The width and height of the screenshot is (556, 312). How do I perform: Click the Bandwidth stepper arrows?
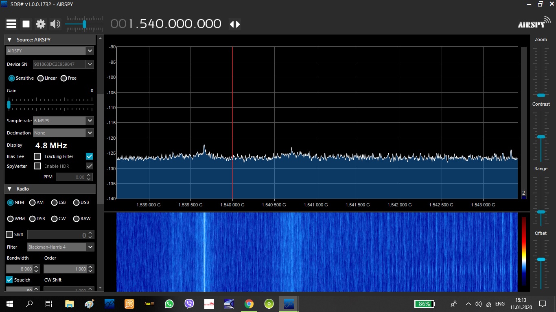(x=36, y=269)
